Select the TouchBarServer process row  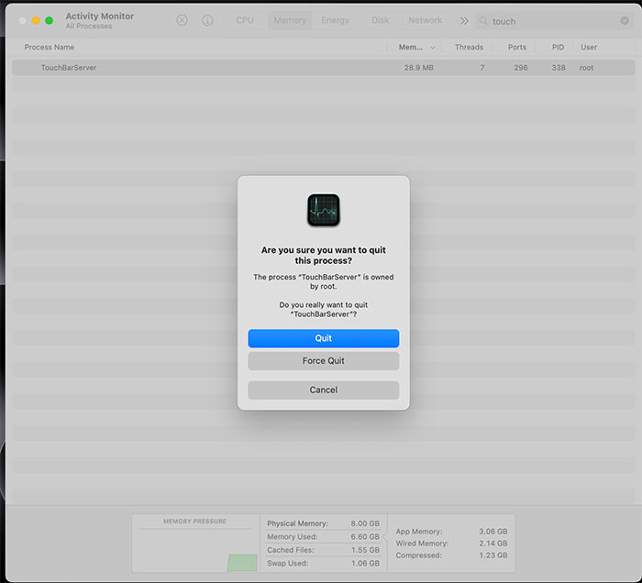click(183, 68)
